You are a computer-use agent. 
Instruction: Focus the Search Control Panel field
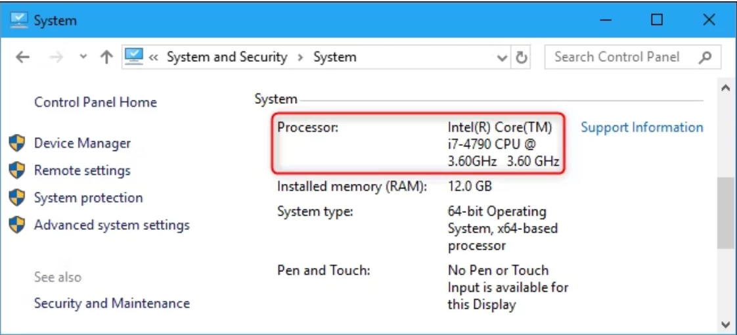coord(621,57)
